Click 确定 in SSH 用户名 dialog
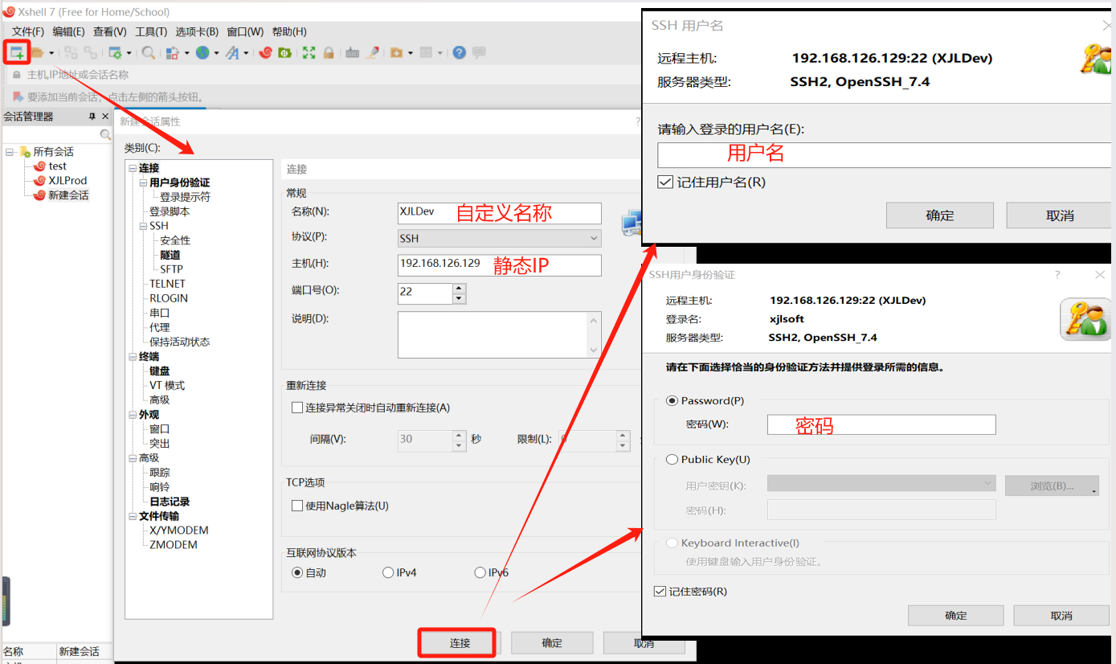1116x664 pixels. [x=939, y=215]
